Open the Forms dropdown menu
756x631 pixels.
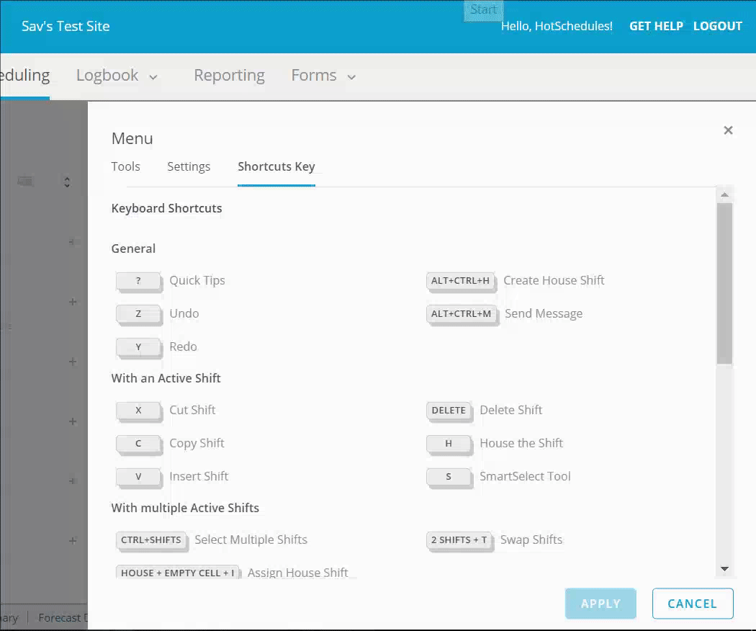323,76
